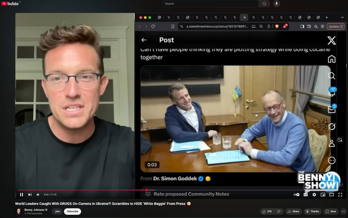348x218 pixels.
Task: Save the video to a playlist
Action: (x=331, y=211)
